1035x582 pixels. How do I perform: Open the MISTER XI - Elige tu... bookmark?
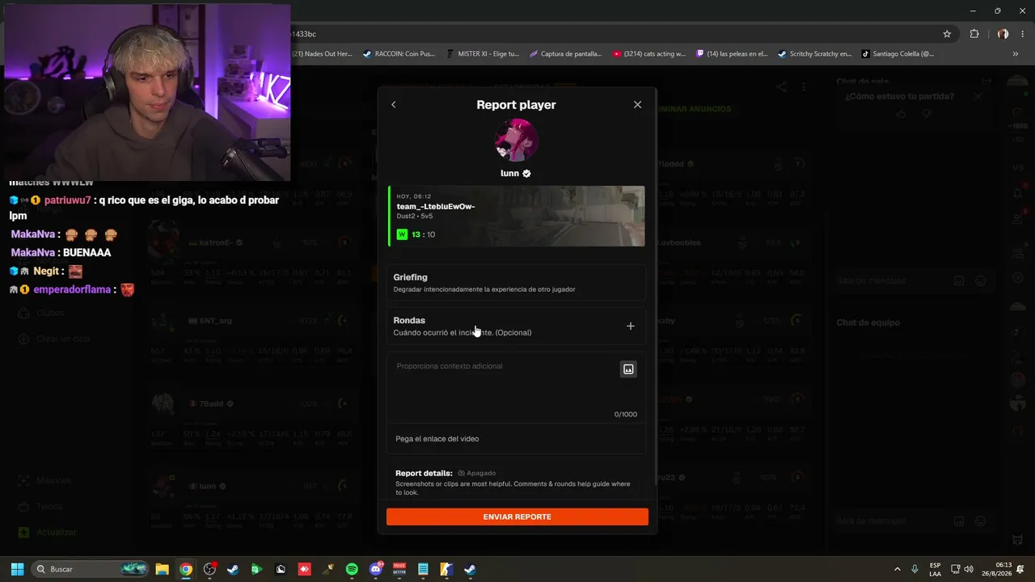point(483,54)
